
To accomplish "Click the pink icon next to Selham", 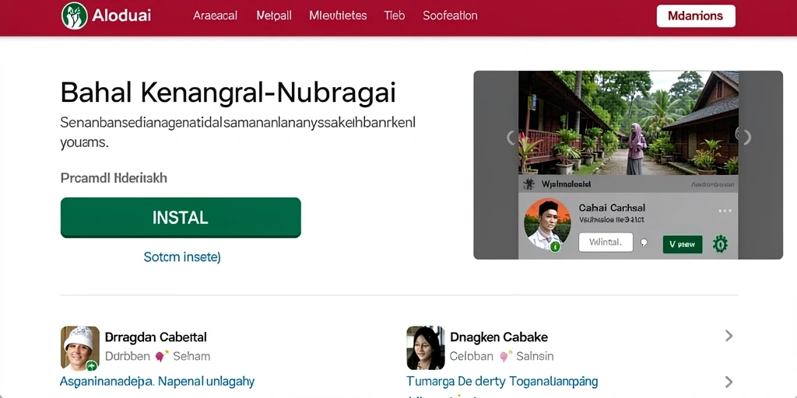I will point(162,356).
